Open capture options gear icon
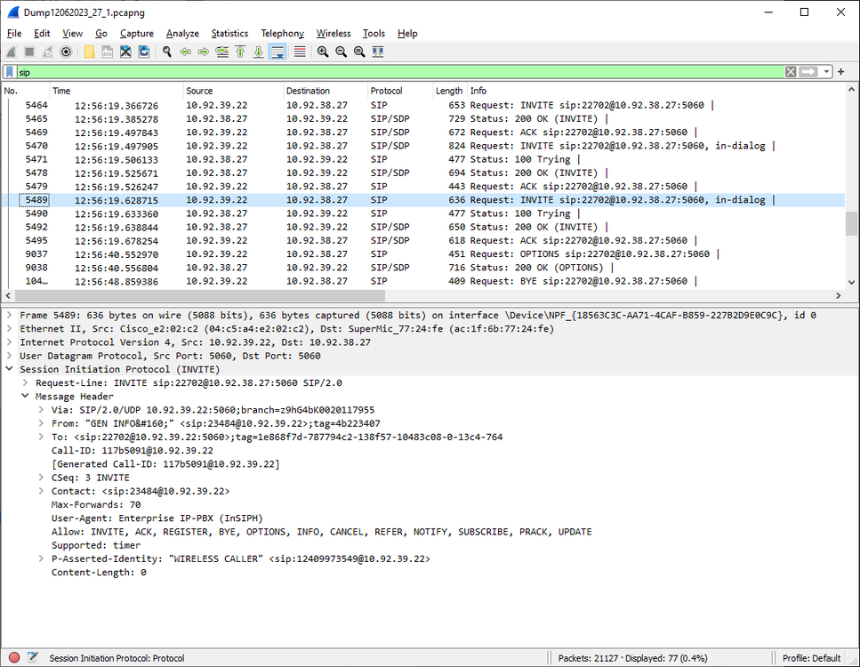 point(65,52)
